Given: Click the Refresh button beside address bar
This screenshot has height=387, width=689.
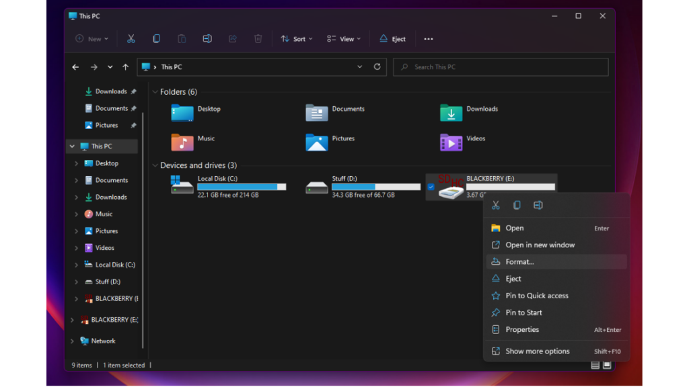Looking at the screenshot, I should coord(377,67).
